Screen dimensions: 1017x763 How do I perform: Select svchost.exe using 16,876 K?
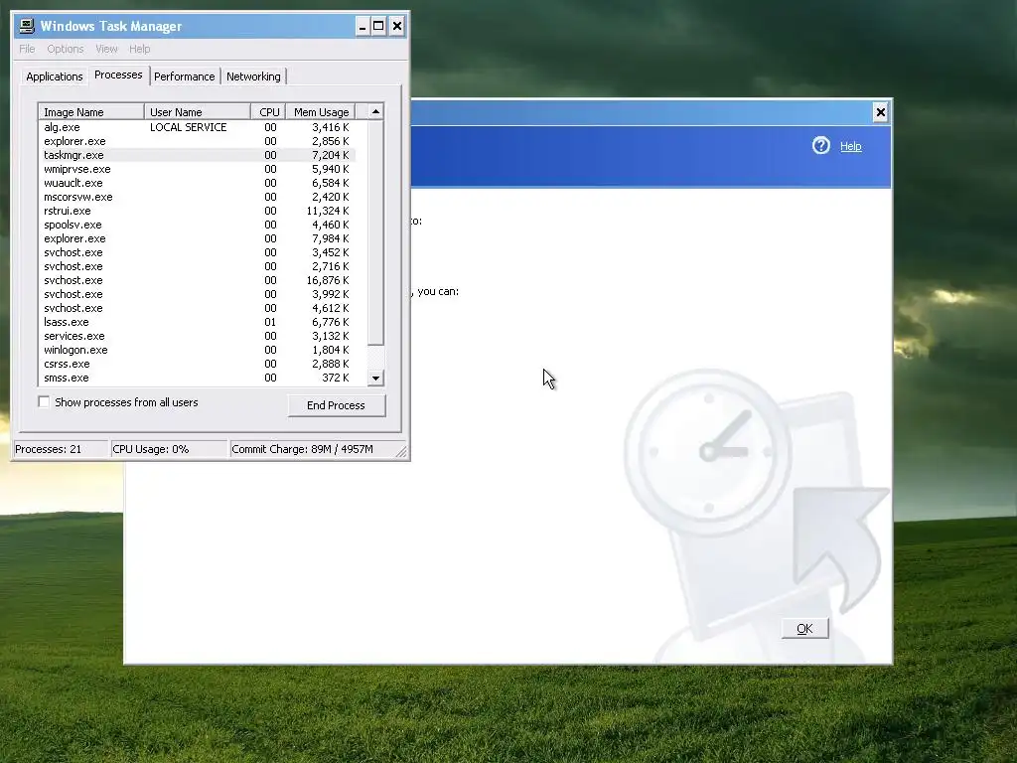click(x=198, y=280)
